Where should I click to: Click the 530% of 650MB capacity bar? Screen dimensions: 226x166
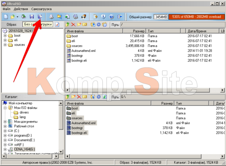196,17
